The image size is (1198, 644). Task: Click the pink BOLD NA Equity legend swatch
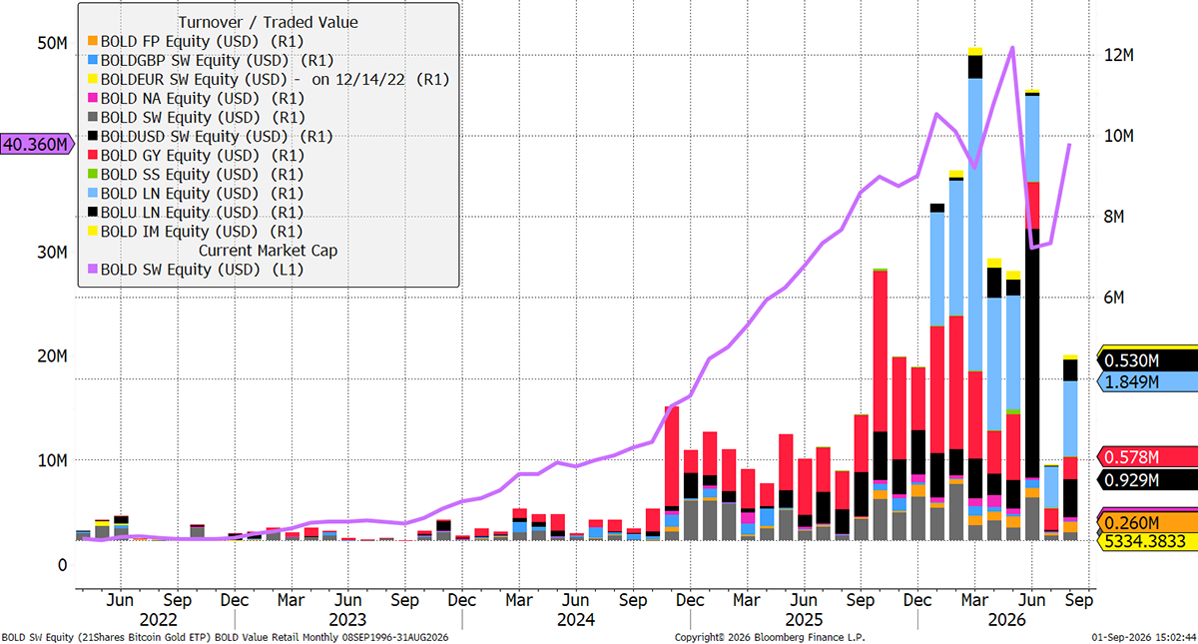tap(93, 98)
